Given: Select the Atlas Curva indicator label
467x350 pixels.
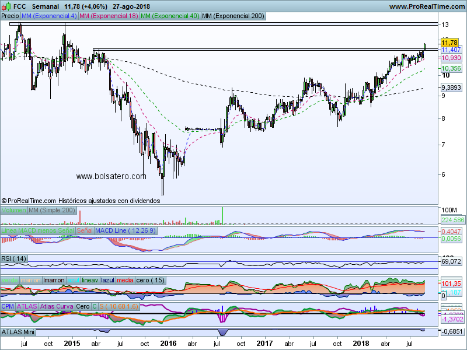Looking at the screenshot, I should (x=57, y=306).
